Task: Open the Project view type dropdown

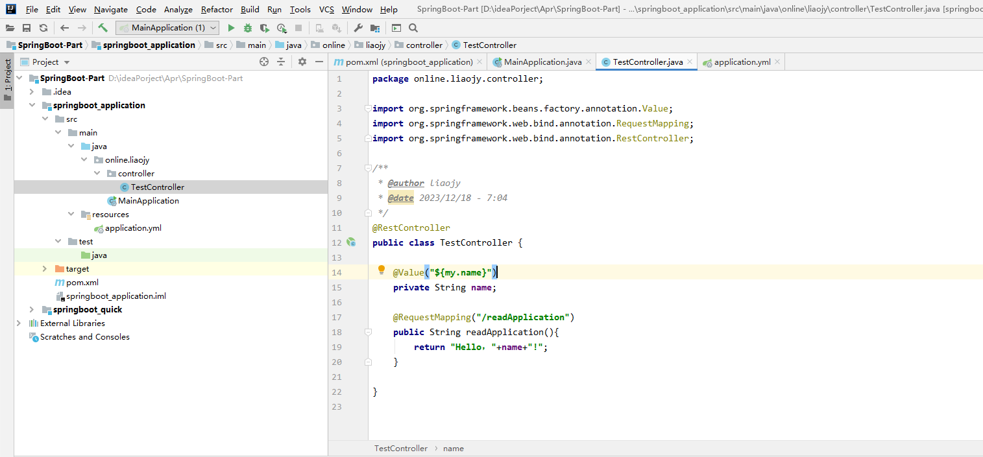Action: 67,62
